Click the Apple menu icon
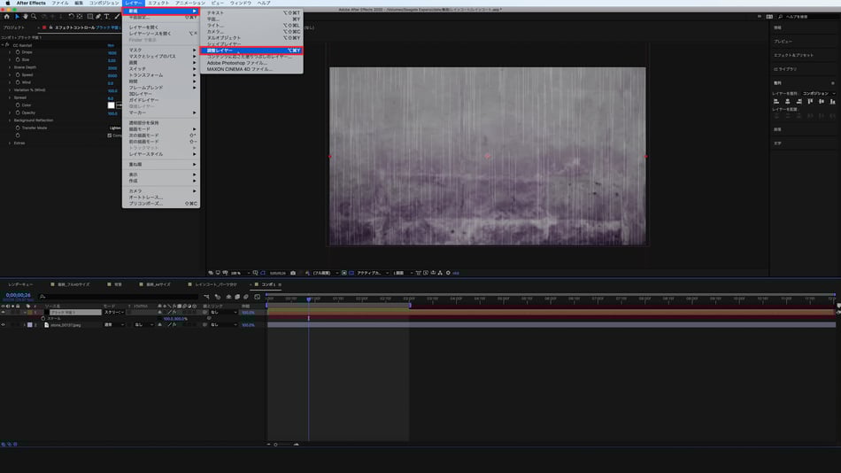This screenshot has height=473, width=841. [7, 3]
